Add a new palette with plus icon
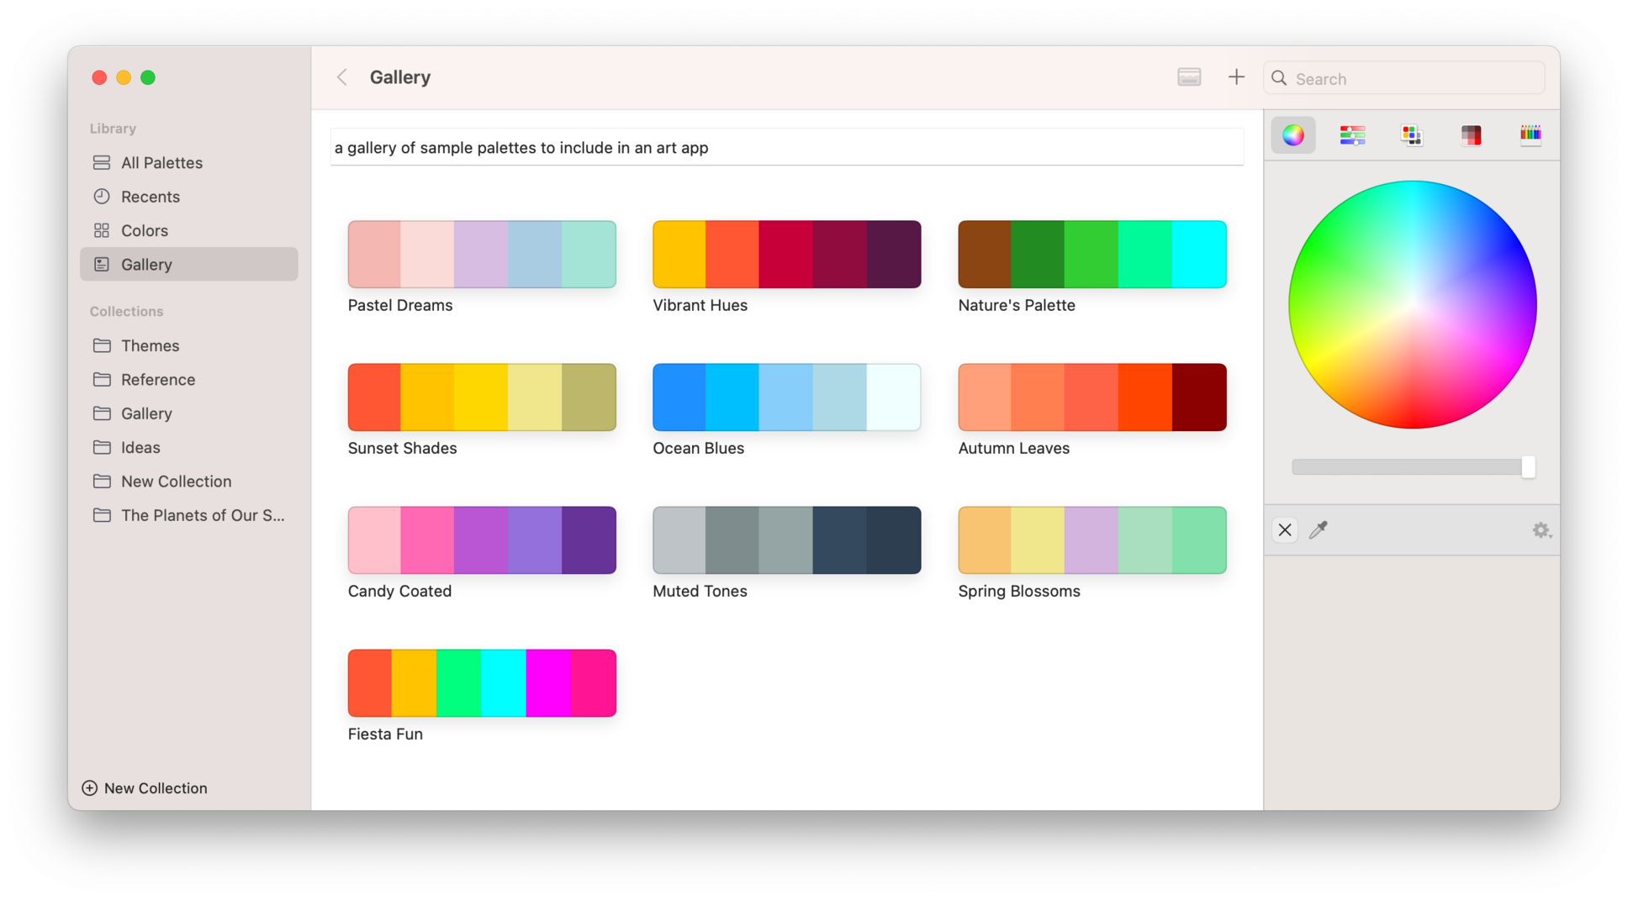The height and width of the screenshot is (900, 1628). (1236, 77)
